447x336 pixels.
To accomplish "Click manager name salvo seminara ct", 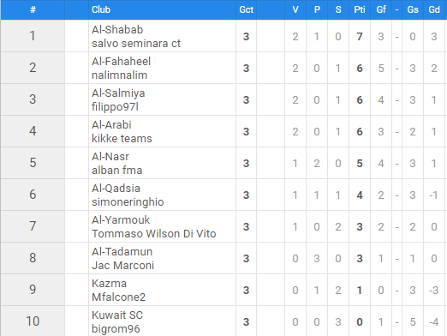I will (136, 44).
